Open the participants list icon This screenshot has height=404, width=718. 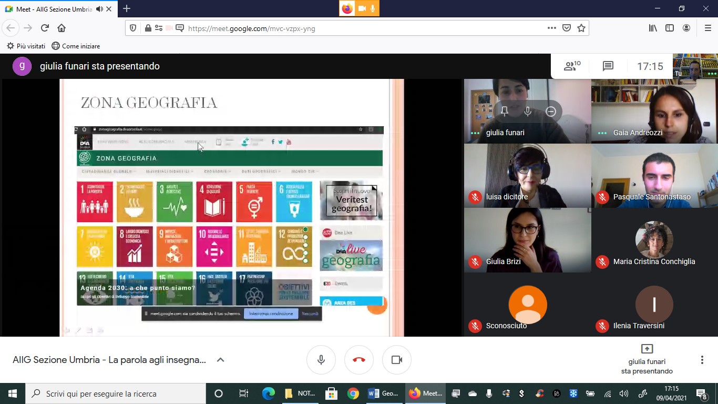572,66
